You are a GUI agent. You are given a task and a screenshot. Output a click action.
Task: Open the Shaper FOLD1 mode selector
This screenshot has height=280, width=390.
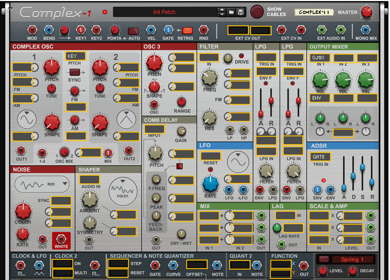123,192
